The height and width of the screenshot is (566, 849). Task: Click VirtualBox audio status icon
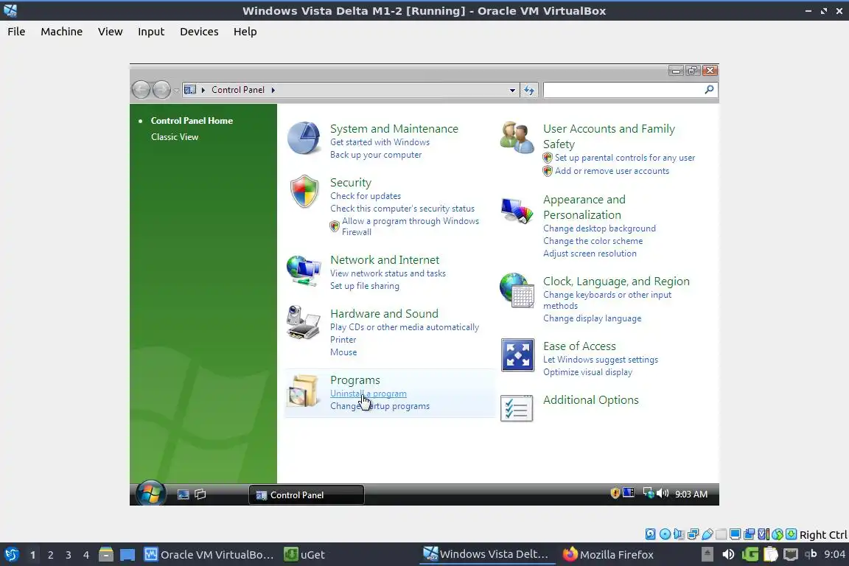pyautogui.click(x=679, y=534)
